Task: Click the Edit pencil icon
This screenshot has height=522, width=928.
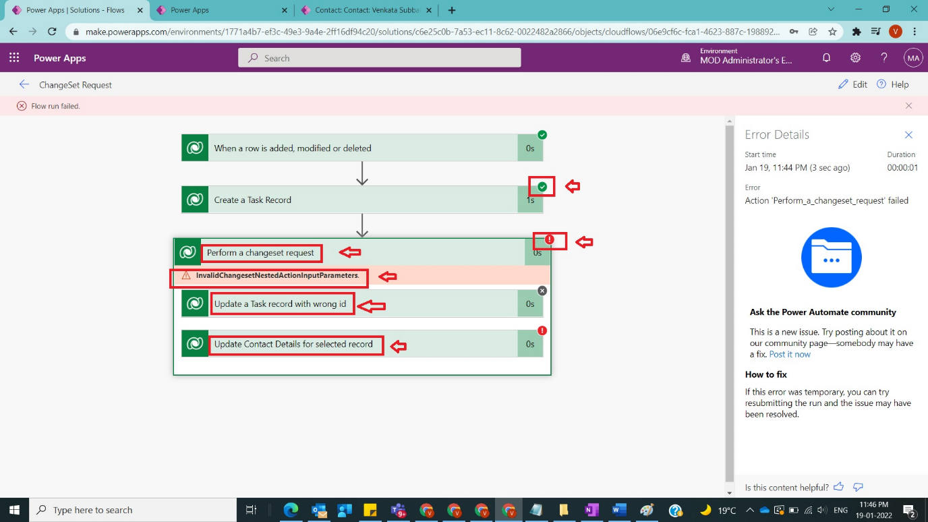Action: click(x=842, y=84)
